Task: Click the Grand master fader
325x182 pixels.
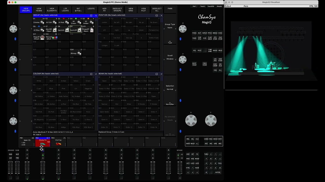Action: pos(10,168)
